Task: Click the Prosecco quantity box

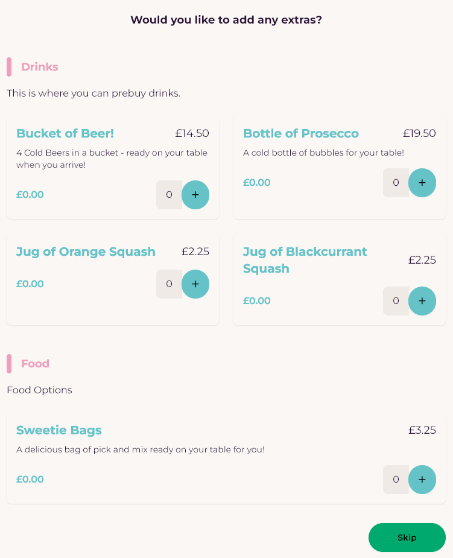Action: [396, 183]
